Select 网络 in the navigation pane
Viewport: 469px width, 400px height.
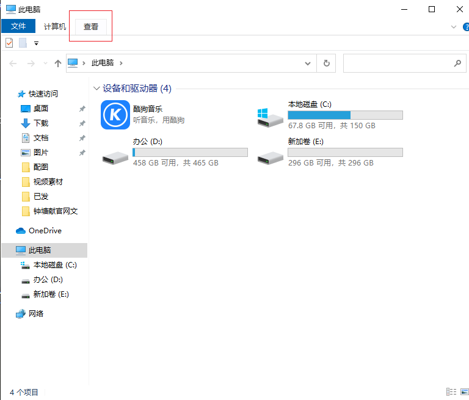pos(36,314)
